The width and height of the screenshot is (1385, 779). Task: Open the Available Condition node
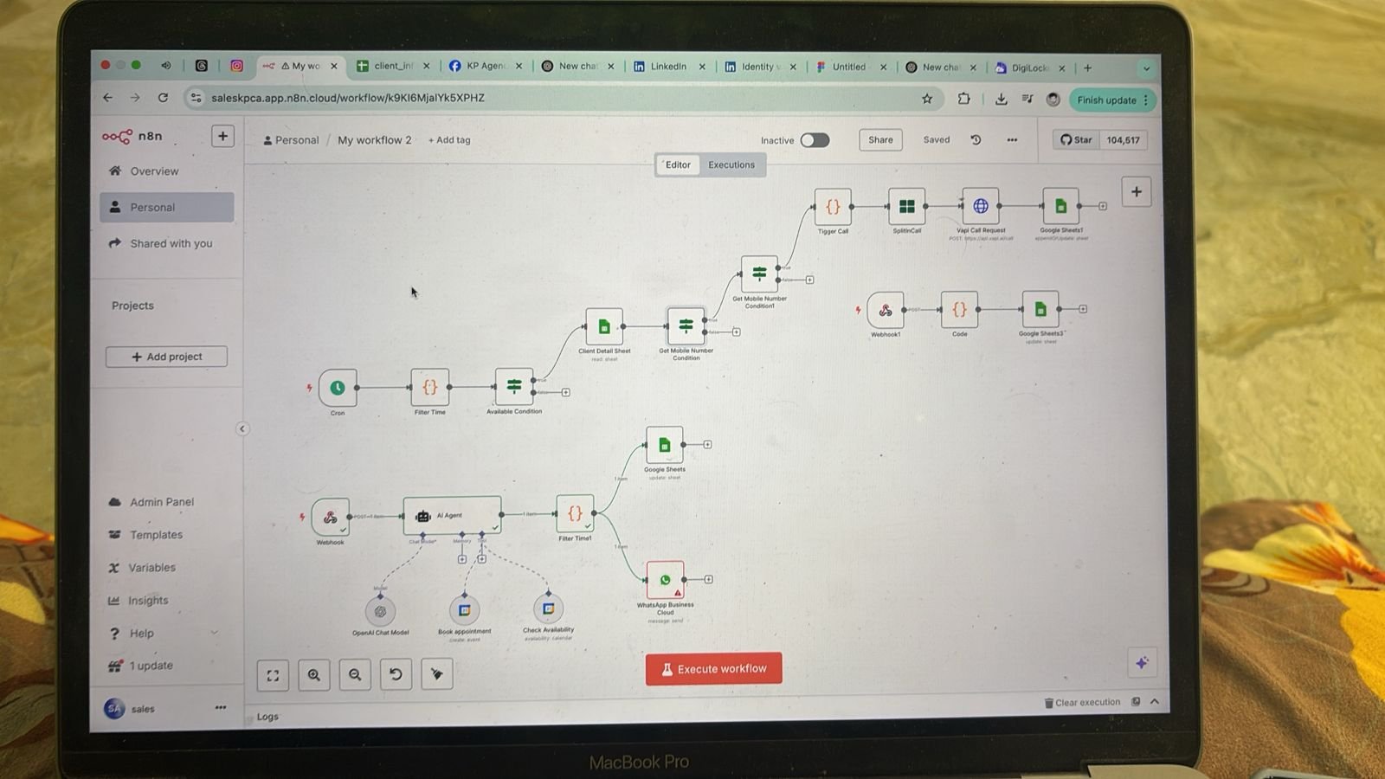(513, 386)
